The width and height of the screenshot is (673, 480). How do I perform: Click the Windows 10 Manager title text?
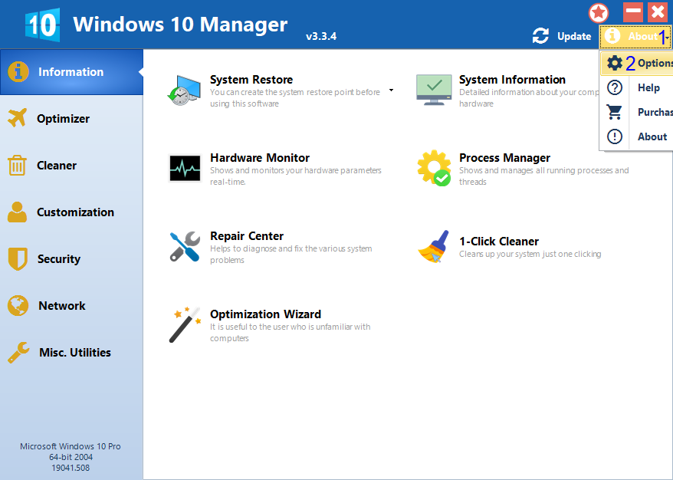click(180, 24)
